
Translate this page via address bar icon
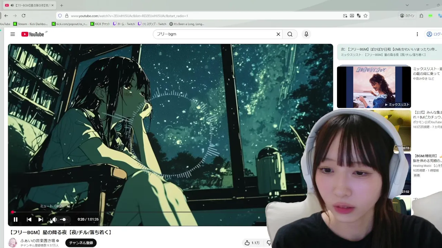coord(359,16)
